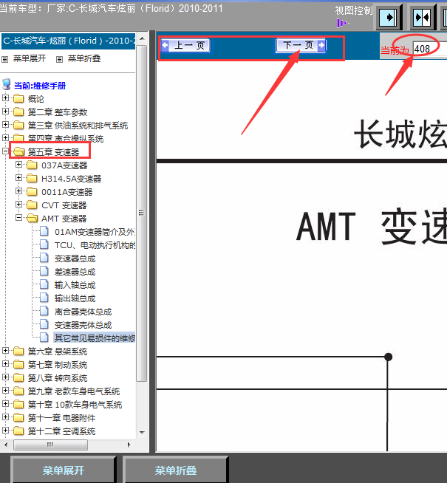Select the 第十二章 空调系统 label
Image resolution: width=447 pixels, height=483 pixels.
click(x=61, y=431)
